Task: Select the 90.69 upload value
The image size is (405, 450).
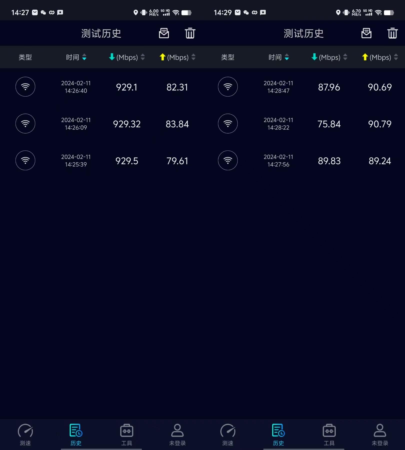Action: coord(380,87)
